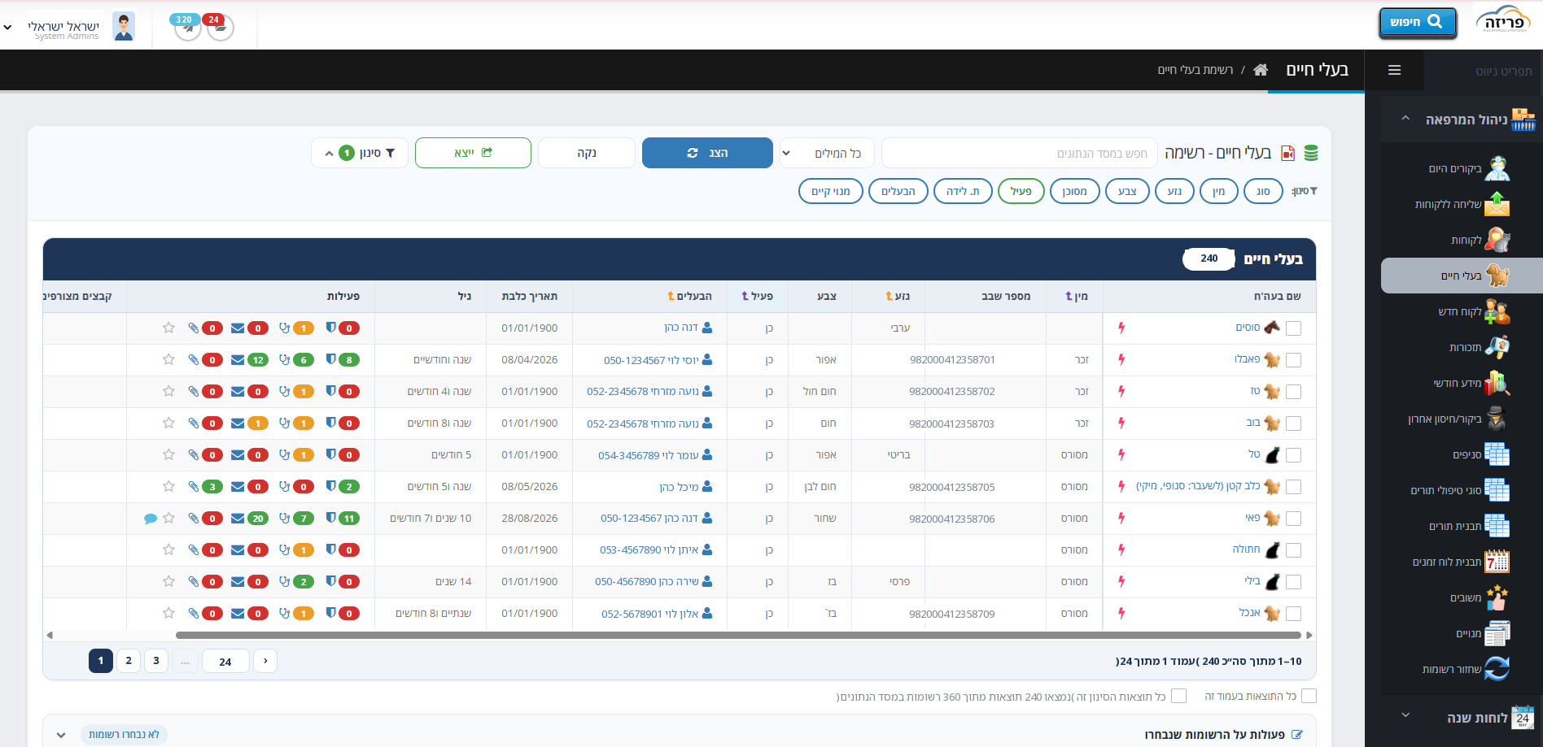Select the checkbox for the אפי row
The width and height of the screenshot is (1543, 747).
[1294, 519]
